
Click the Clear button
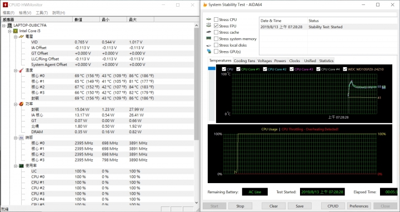(273, 206)
